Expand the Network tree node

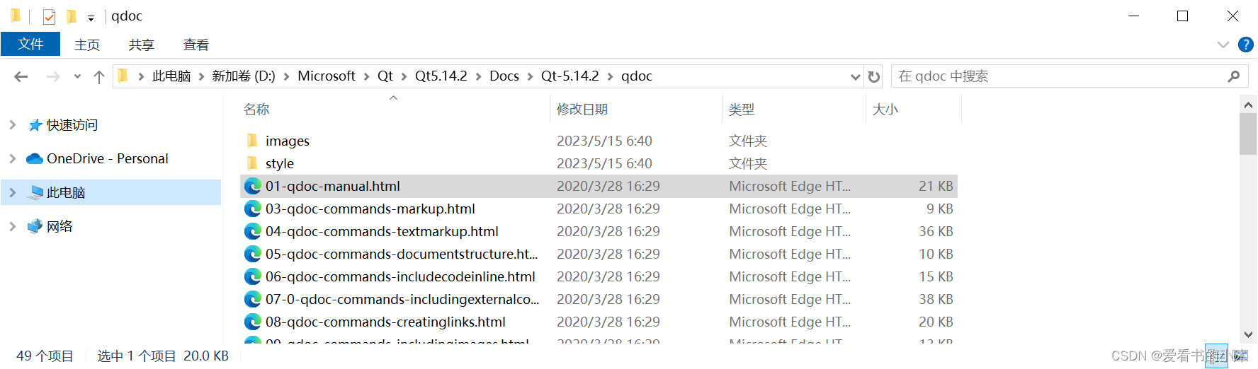click(x=13, y=226)
